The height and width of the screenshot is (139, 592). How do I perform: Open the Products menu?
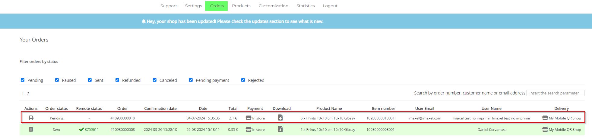tap(241, 6)
